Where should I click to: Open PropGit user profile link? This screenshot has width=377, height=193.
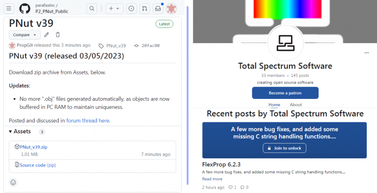[25, 45]
